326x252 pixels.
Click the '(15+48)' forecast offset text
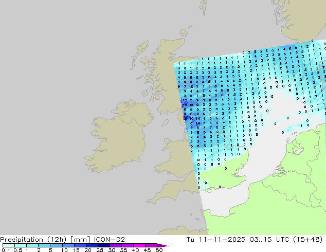pos(307,240)
